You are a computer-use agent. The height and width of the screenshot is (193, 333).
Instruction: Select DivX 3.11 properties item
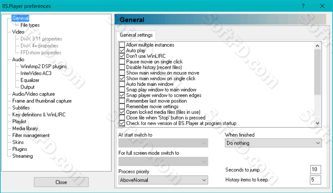(x=41, y=39)
